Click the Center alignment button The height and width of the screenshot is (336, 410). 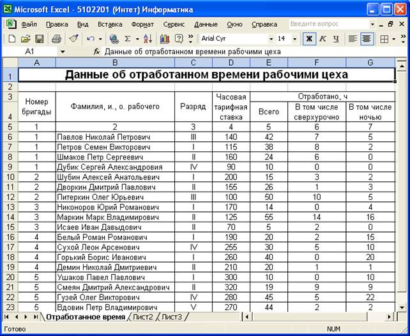(367, 39)
